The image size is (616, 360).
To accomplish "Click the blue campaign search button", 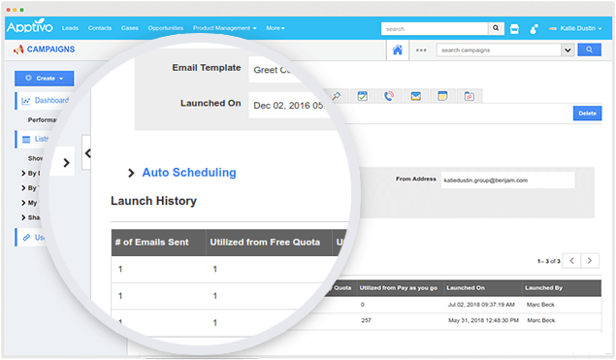I will coord(589,49).
